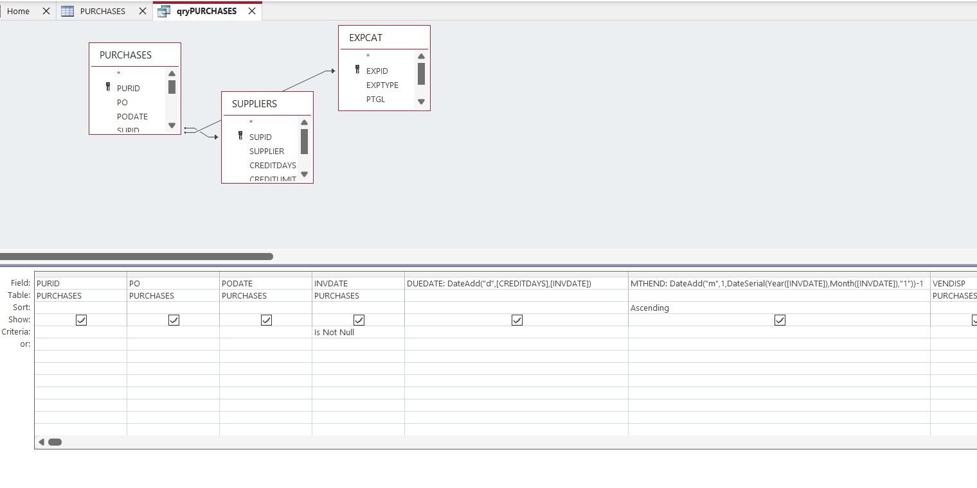Click the Ascending sort cell under MTHEND
Screen dimensions: 977x488
coord(780,308)
